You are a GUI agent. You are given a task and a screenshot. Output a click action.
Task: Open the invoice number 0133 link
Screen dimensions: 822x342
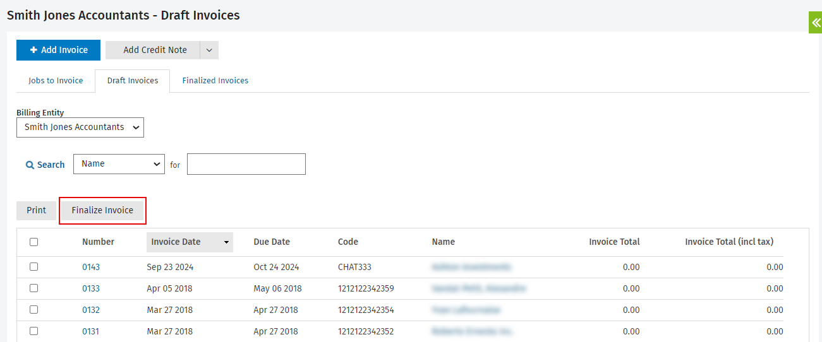[x=91, y=288]
